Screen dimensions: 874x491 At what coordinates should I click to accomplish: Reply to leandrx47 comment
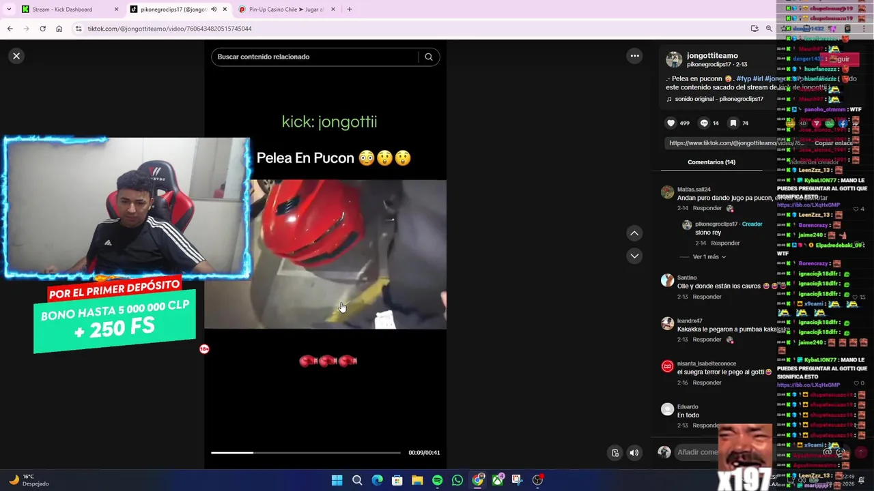[707, 340]
